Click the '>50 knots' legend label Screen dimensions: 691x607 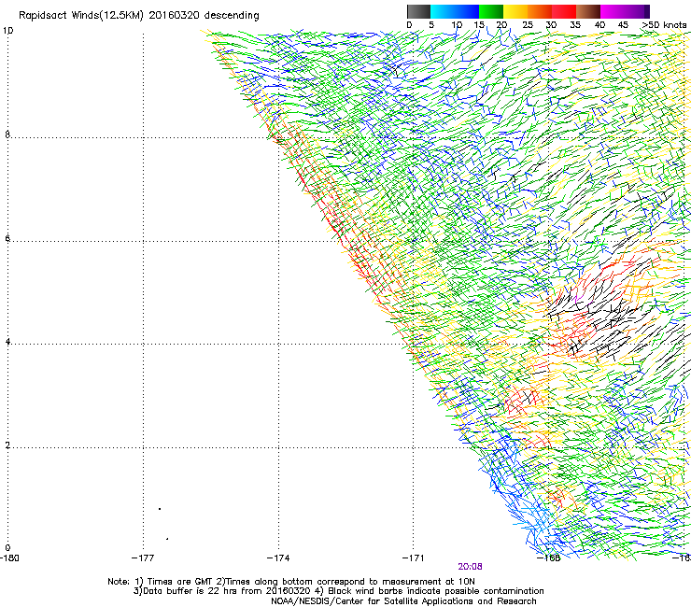664,25
